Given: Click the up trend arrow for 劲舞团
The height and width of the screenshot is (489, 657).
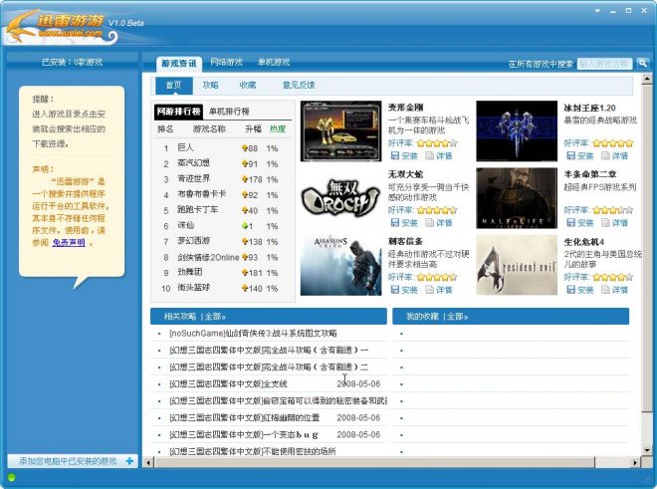Looking at the screenshot, I should pyautogui.click(x=245, y=273).
